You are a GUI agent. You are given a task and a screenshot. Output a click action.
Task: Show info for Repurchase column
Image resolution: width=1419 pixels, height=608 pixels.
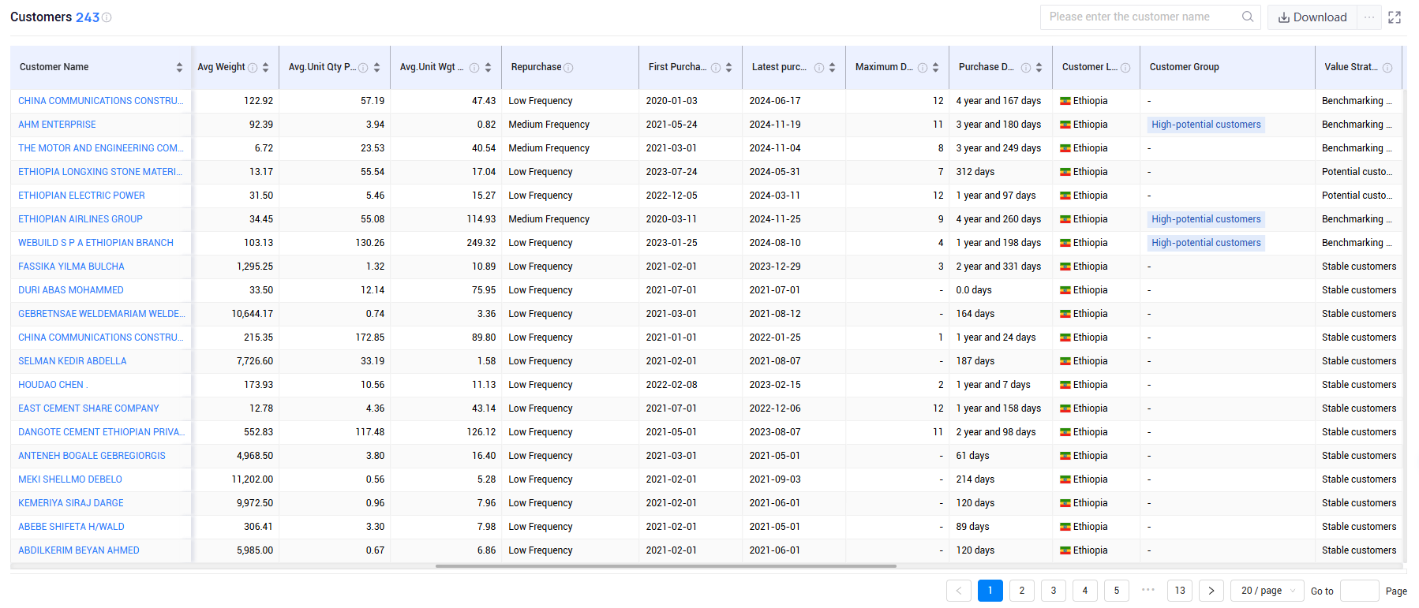point(568,68)
